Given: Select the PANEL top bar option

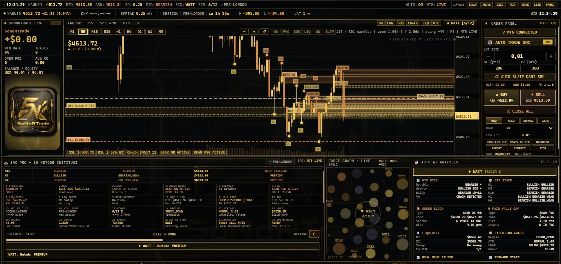Looking at the screenshot, I should 550,5.
